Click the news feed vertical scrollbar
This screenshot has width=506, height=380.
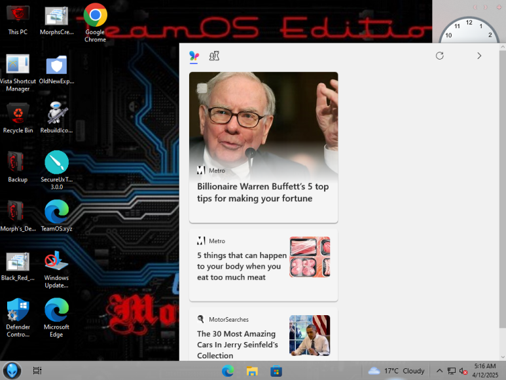click(x=503, y=189)
